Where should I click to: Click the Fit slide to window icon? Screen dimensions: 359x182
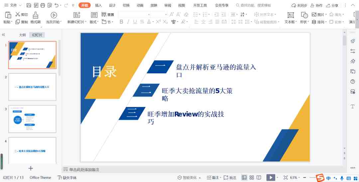pyautogui.click(x=285, y=177)
